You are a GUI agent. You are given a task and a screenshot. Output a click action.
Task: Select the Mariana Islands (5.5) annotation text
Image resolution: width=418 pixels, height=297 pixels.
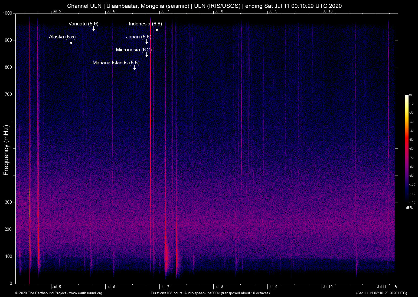pos(116,63)
